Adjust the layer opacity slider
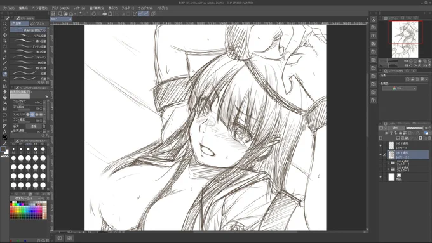 tap(414, 128)
